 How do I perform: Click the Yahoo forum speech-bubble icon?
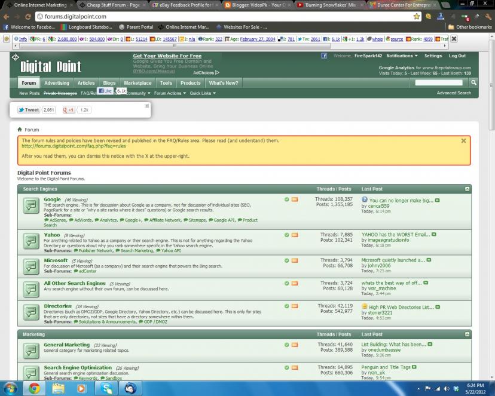[31, 241]
